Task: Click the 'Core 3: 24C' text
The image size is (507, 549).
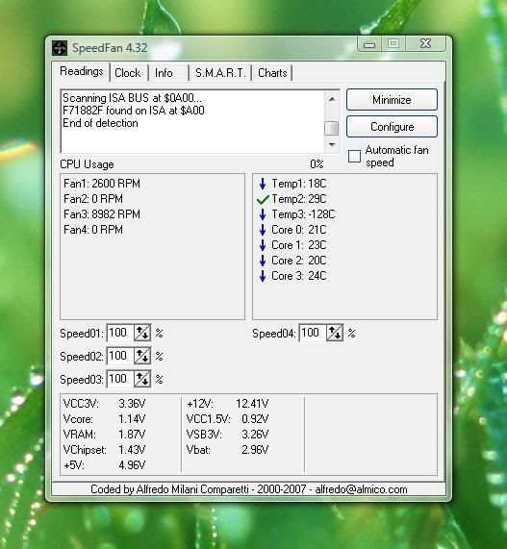Action: (x=299, y=276)
